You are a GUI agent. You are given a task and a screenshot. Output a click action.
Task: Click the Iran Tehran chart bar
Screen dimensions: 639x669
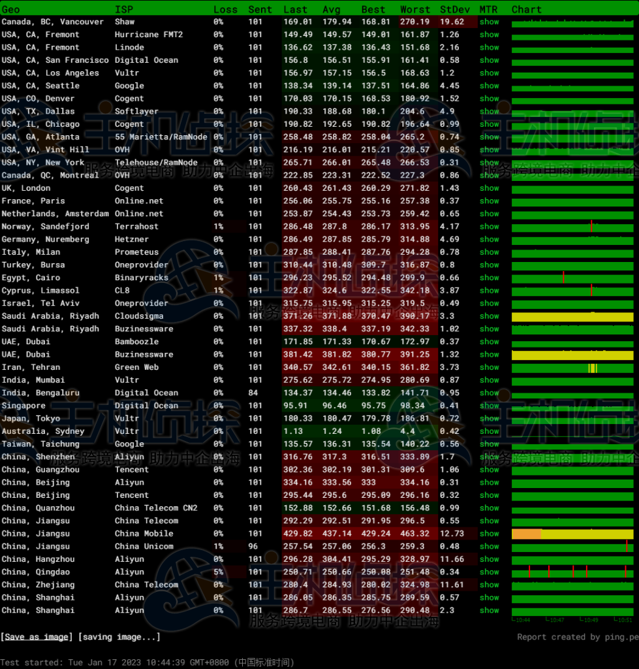point(572,368)
